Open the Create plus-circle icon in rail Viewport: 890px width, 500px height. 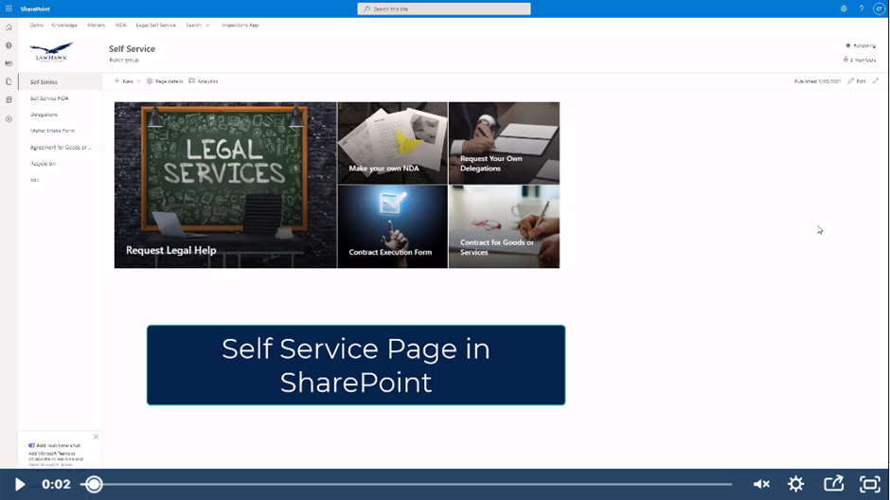pyautogui.click(x=9, y=119)
